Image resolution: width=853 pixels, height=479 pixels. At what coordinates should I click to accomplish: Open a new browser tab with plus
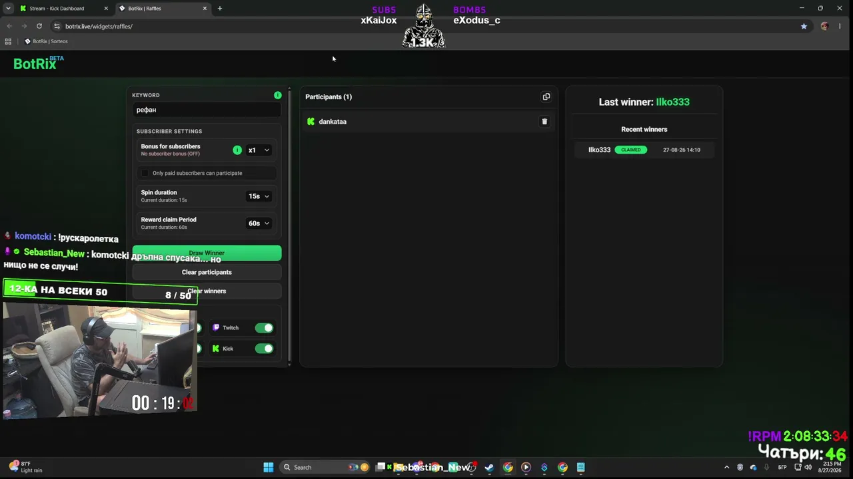(220, 9)
